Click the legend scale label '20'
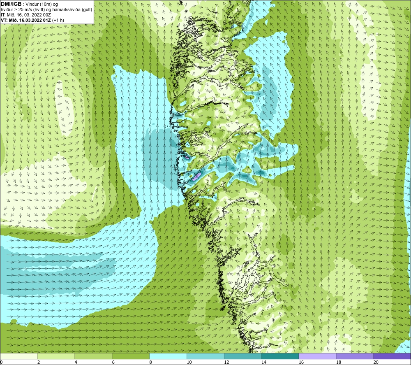This screenshot has height=365, width=411. click(376, 363)
